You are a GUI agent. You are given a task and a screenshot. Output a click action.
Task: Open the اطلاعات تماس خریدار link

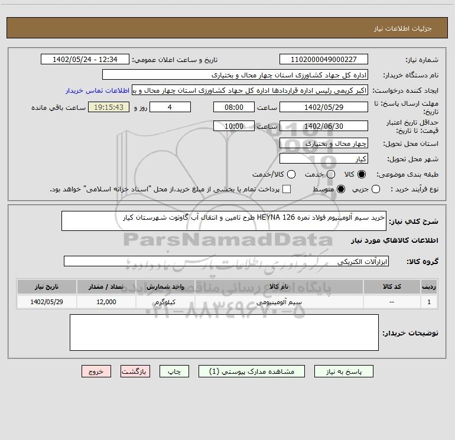(x=97, y=90)
